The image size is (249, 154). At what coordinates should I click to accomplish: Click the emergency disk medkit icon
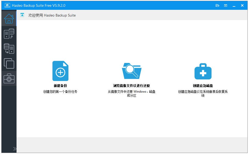(203, 71)
